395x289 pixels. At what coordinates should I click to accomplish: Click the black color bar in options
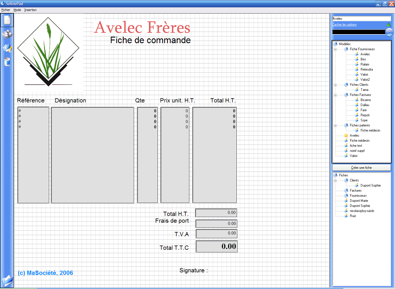(359, 32)
